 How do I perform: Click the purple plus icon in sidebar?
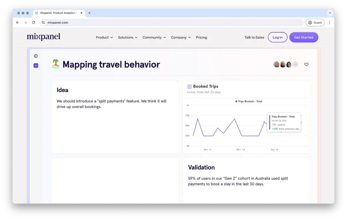(36, 65)
